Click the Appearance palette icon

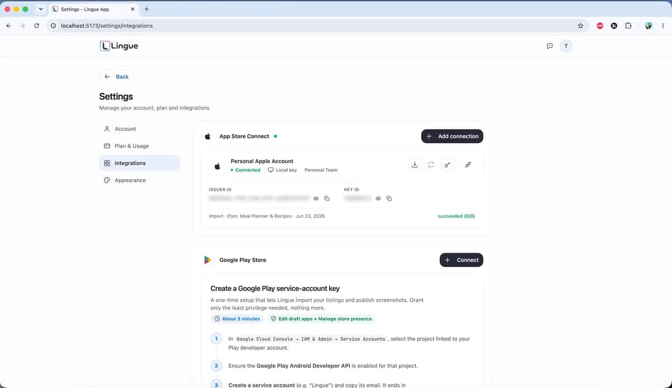point(107,180)
